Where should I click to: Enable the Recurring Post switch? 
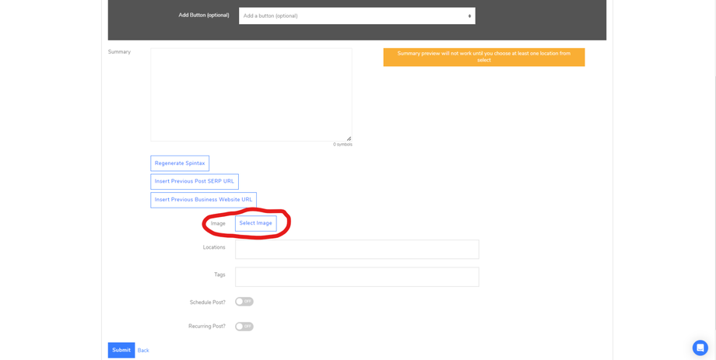pos(244,327)
